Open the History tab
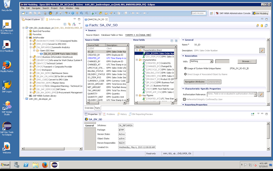The width and height of the screenshot is (273, 171). point(122,114)
